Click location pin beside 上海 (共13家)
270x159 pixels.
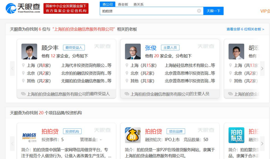[230, 65]
